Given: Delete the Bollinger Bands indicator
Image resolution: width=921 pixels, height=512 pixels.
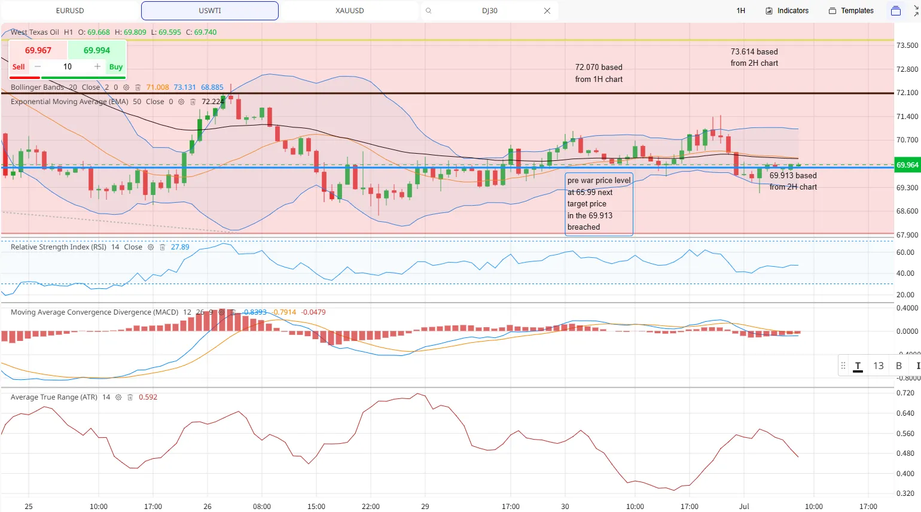Looking at the screenshot, I should [138, 87].
